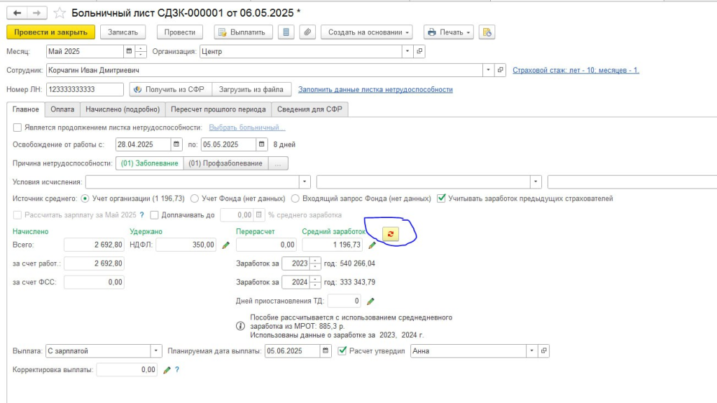Screen dimensions: 717x403
Task: Click the paperclip attachments icon
Action: click(307, 32)
